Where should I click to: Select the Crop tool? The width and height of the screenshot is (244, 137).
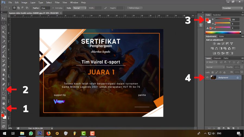pos(4,37)
